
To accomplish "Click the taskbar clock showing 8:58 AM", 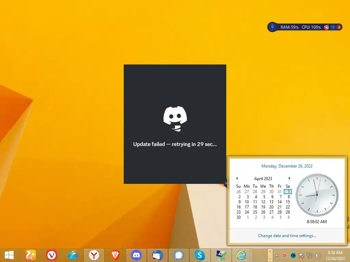I will click(x=335, y=256).
